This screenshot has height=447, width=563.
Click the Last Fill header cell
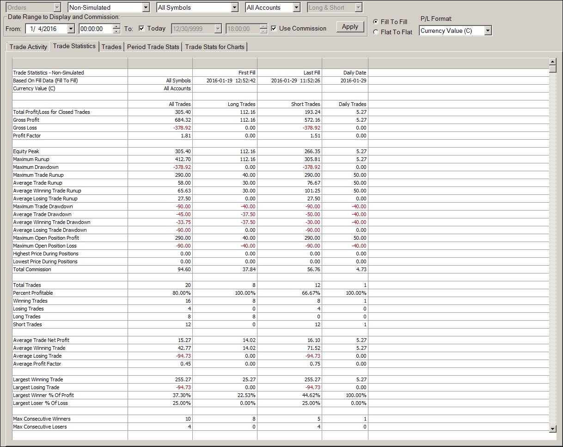point(312,73)
